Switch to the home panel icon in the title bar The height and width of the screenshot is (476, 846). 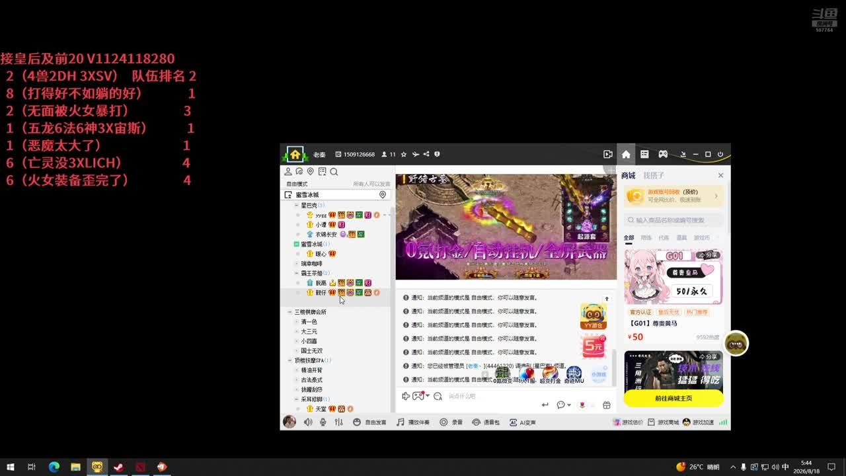point(626,155)
